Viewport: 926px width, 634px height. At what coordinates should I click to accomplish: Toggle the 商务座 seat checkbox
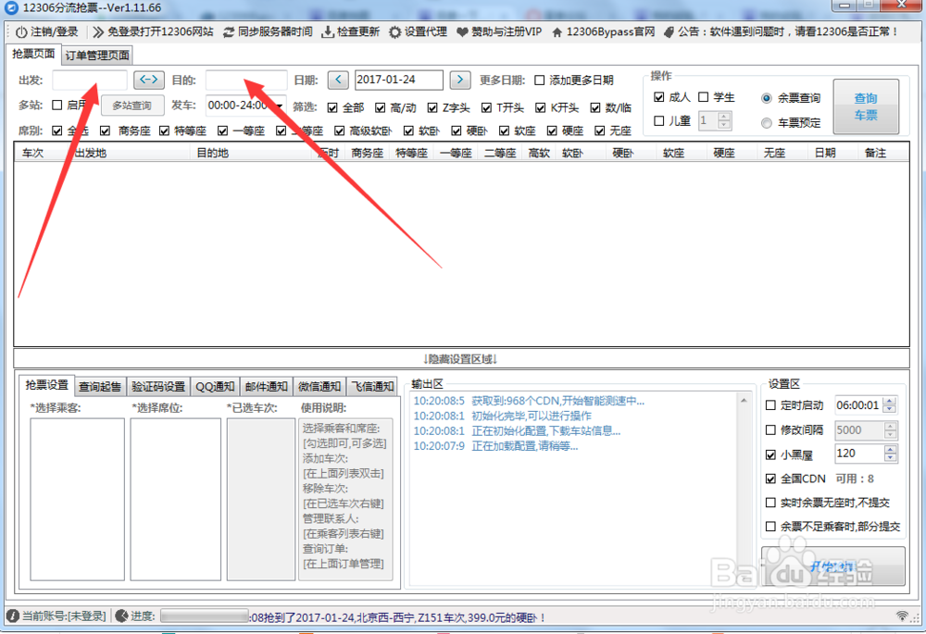(106, 131)
